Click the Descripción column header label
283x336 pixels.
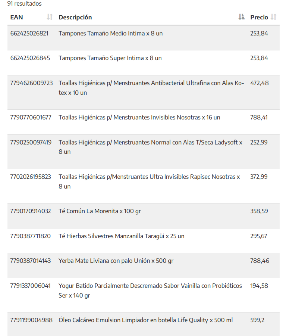pos(75,17)
